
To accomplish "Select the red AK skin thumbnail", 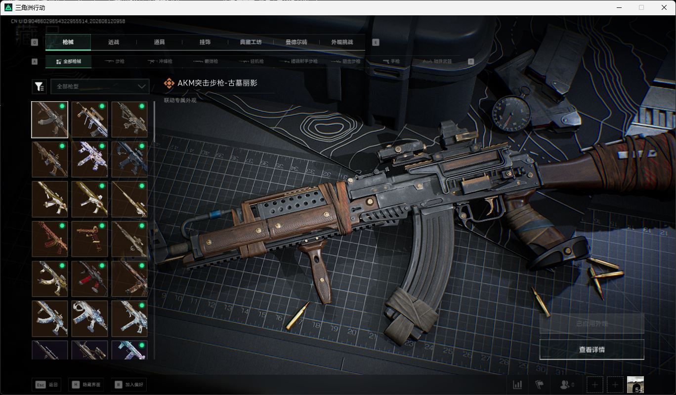I will [x=50, y=239].
